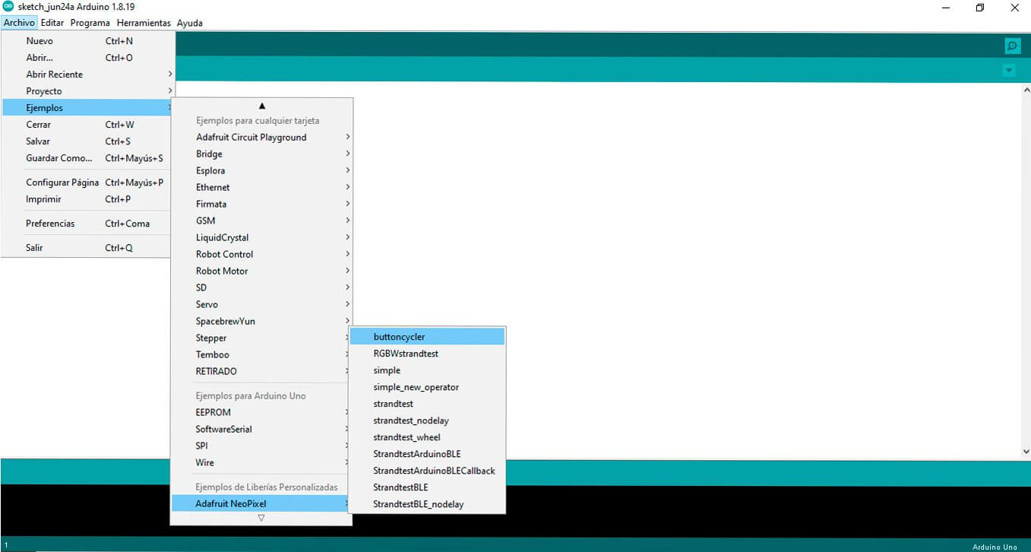Image resolution: width=1031 pixels, height=552 pixels.
Task: Click the tab options dropdown arrow
Action: [1008, 70]
